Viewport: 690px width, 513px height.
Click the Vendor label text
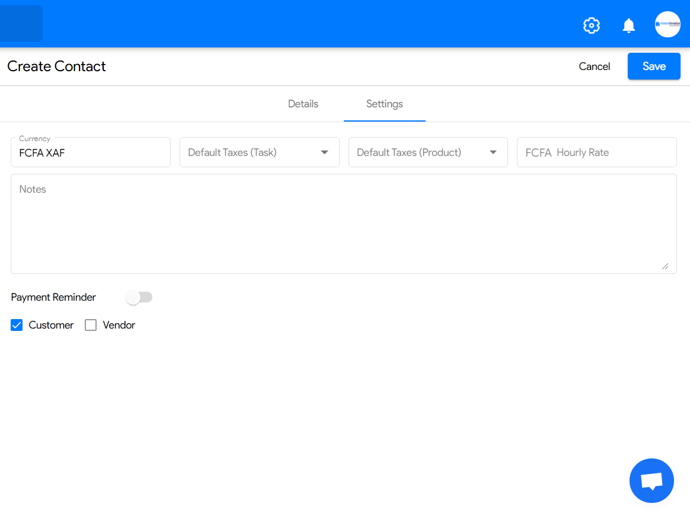119,325
